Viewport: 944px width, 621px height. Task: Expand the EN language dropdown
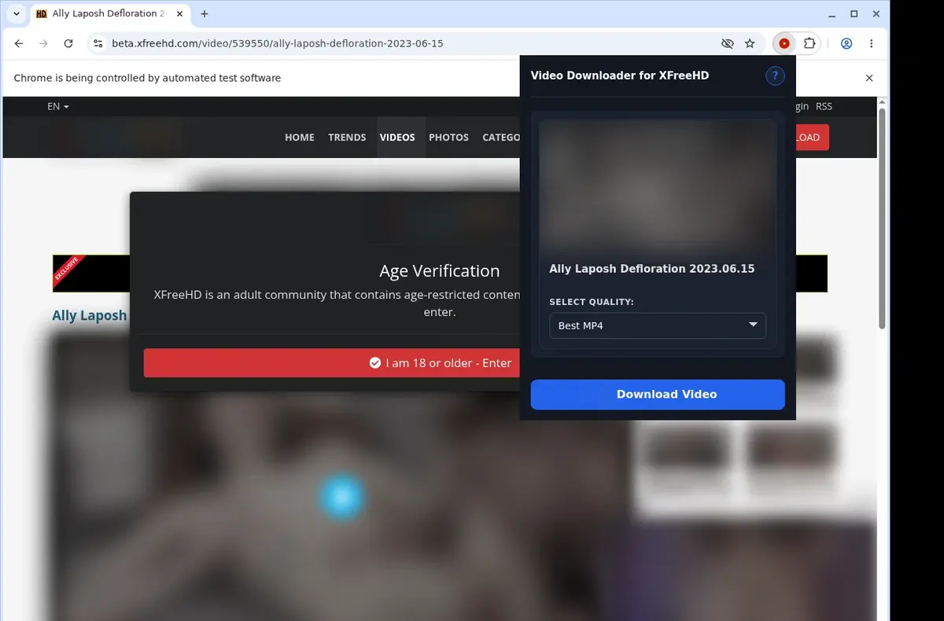click(x=58, y=106)
